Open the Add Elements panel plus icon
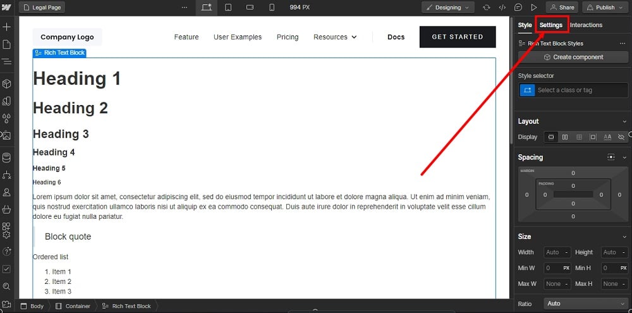 point(6,27)
